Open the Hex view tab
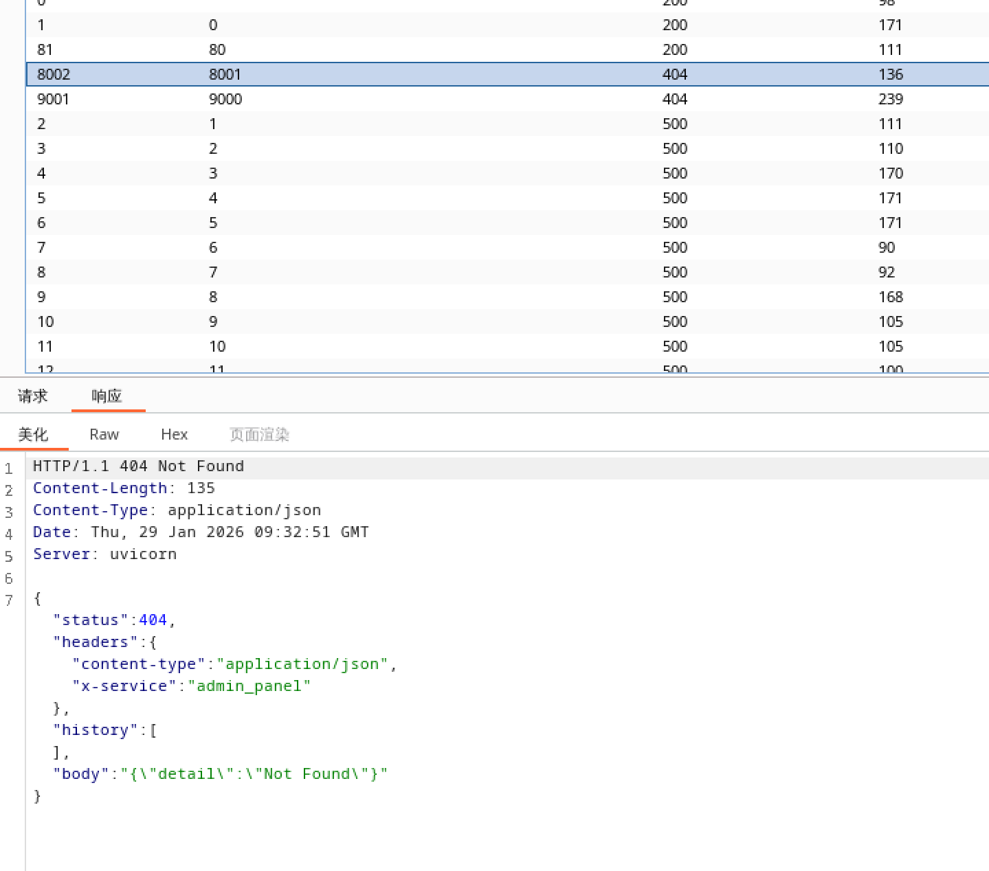The width and height of the screenshot is (989, 871). (174, 434)
